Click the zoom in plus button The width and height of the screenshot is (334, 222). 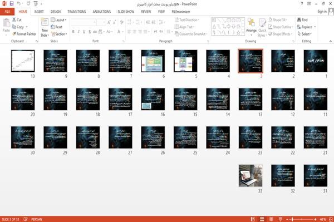tap(315, 219)
